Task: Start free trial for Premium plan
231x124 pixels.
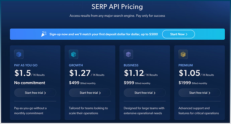Action: click(x=200, y=93)
